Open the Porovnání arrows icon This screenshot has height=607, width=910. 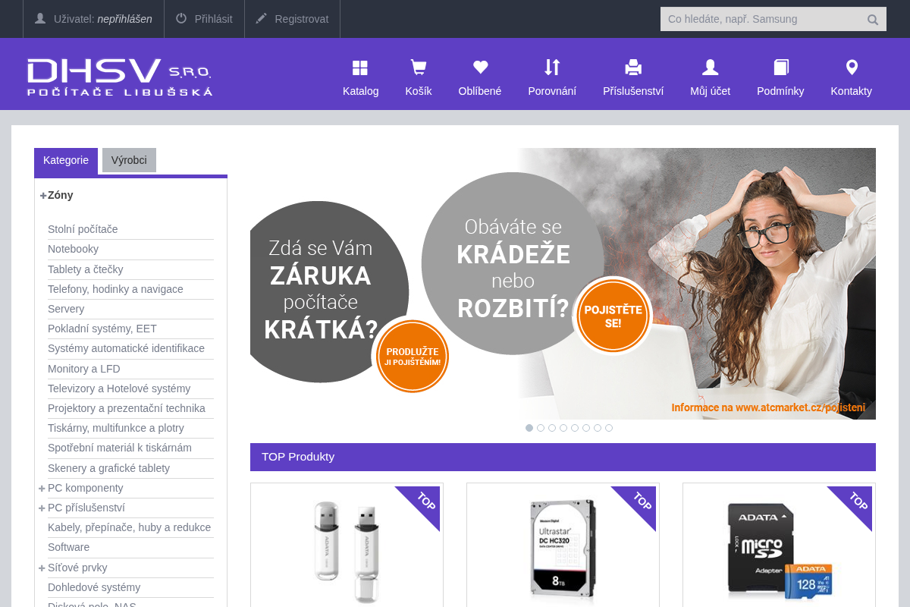pos(552,68)
